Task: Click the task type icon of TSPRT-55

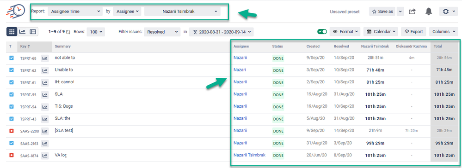Action: click(x=12, y=94)
